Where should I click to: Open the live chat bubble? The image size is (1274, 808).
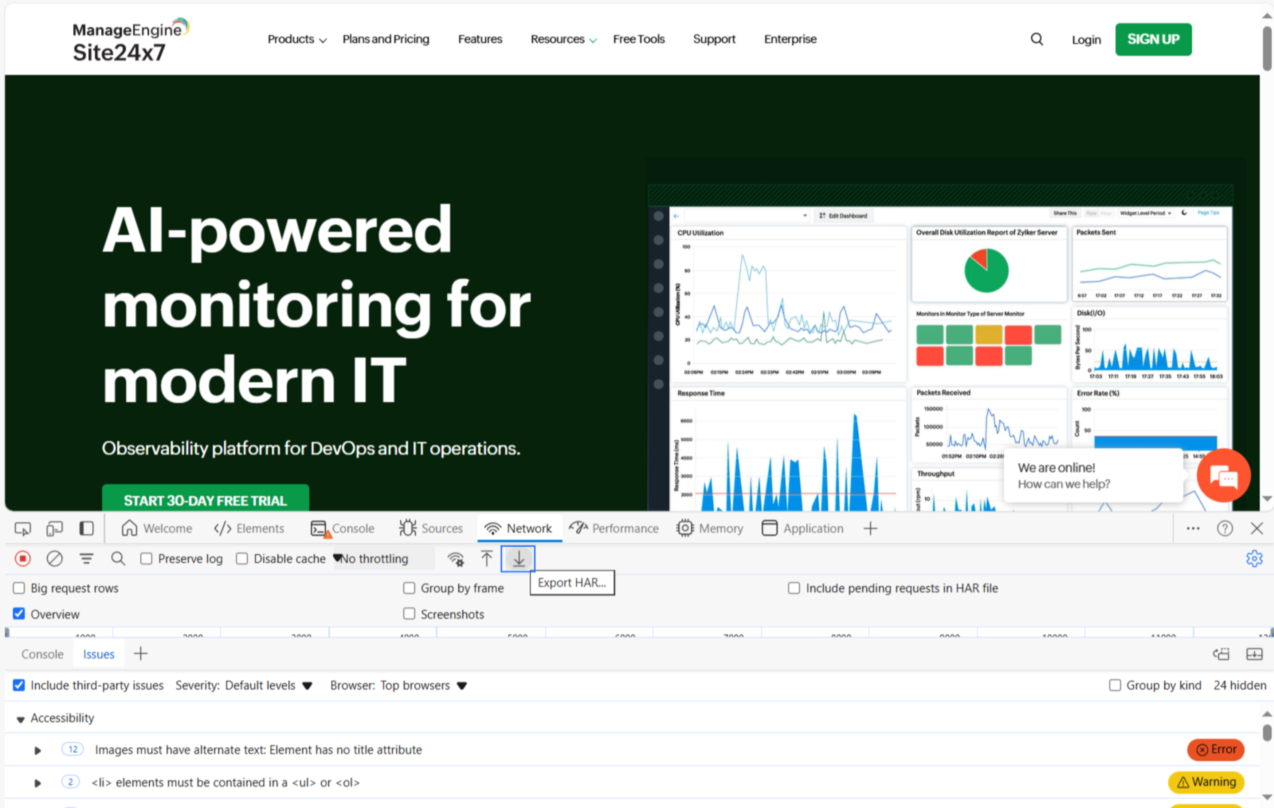(1223, 476)
